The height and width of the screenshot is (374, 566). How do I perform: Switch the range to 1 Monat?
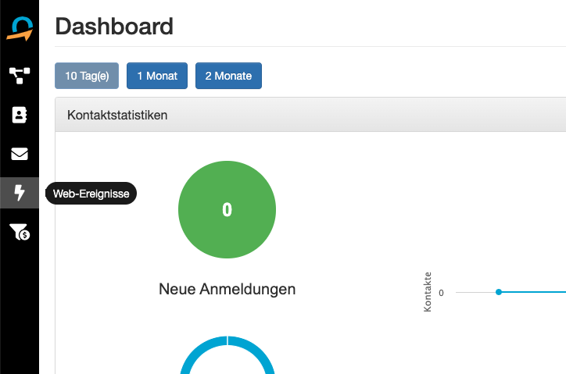[157, 76]
